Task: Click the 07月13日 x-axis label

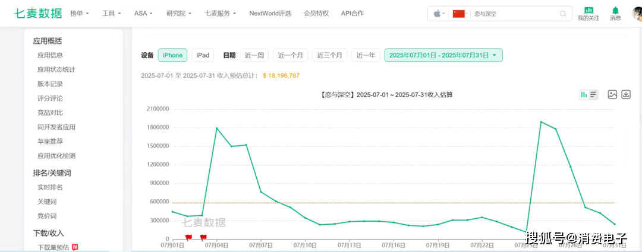Action: click(x=350, y=245)
